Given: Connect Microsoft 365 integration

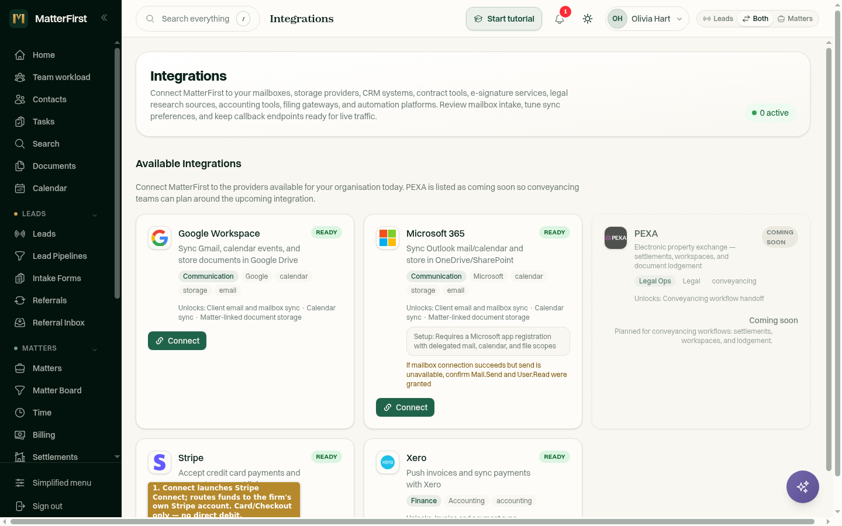Looking at the screenshot, I should click(405, 407).
